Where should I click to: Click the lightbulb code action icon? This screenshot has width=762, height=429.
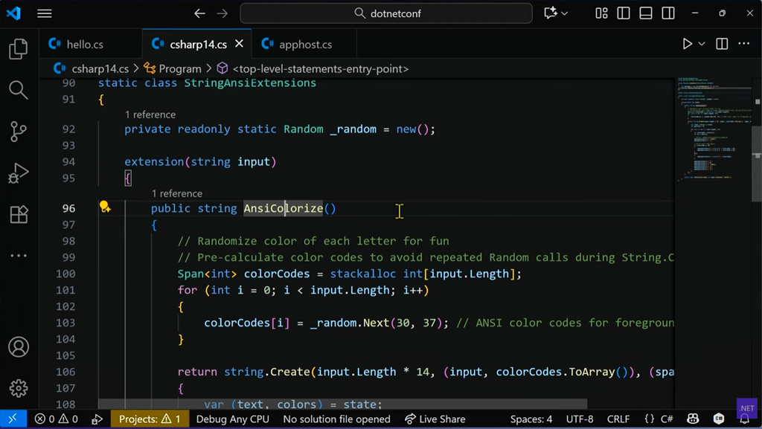(105, 208)
